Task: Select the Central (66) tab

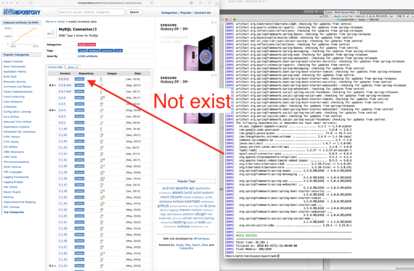Action: tap(55, 67)
